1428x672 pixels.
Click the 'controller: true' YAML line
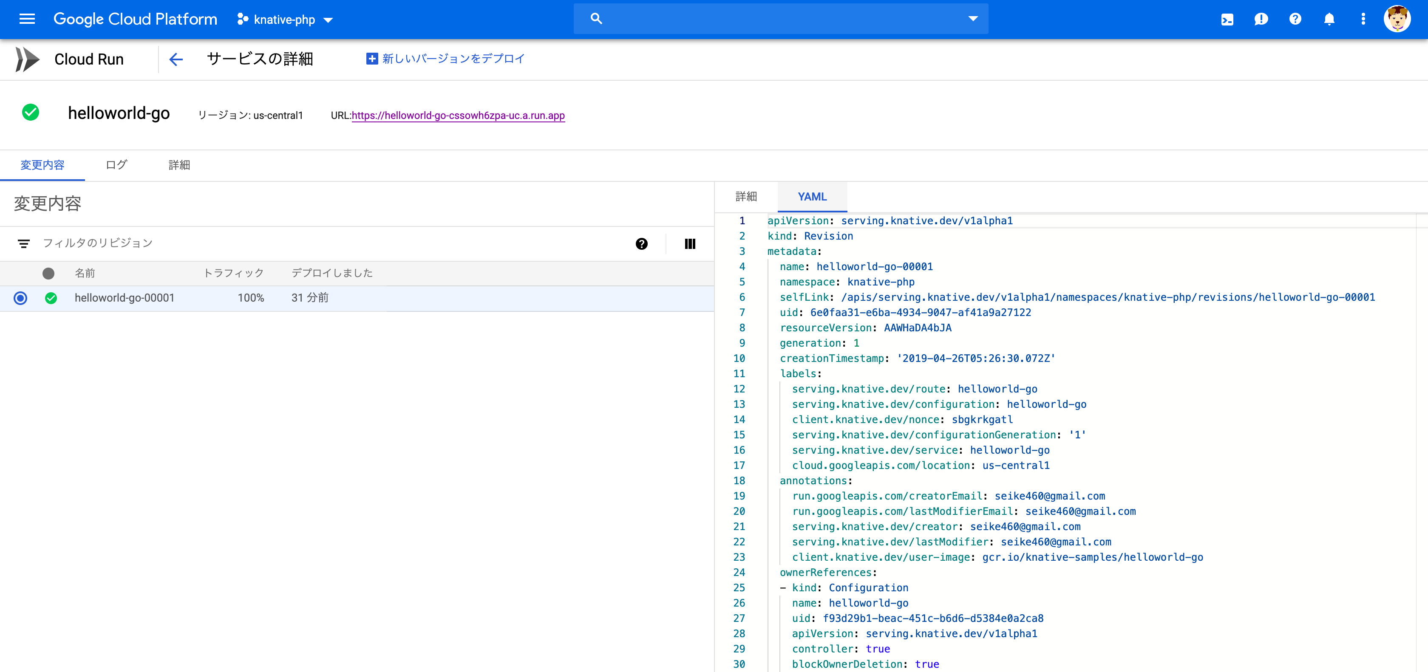pyautogui.click(x=840, y=649)
